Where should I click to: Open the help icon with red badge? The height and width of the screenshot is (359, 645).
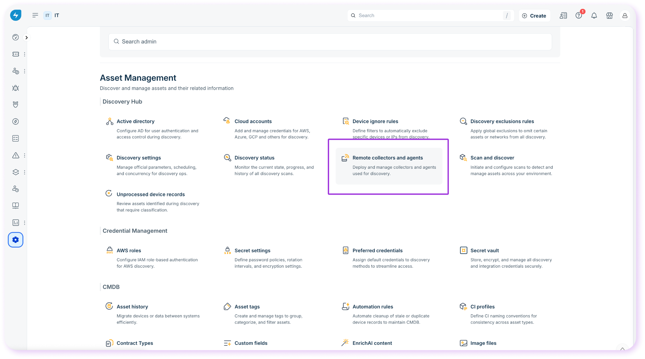tap(579, 15)
